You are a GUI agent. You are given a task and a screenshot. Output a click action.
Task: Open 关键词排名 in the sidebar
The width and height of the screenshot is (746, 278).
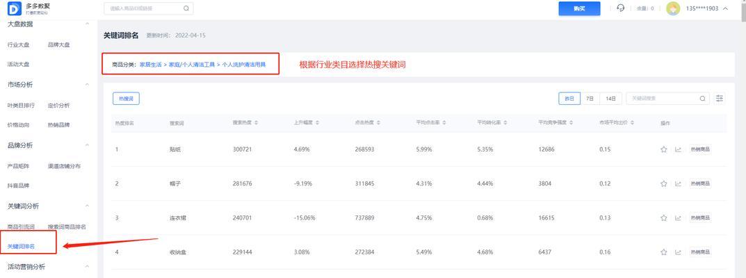tap(21, 246)
